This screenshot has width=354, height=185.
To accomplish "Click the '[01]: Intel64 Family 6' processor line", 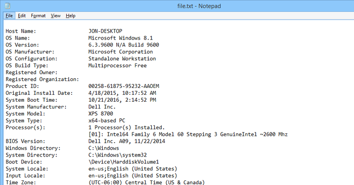I will (x=188, y=134).
